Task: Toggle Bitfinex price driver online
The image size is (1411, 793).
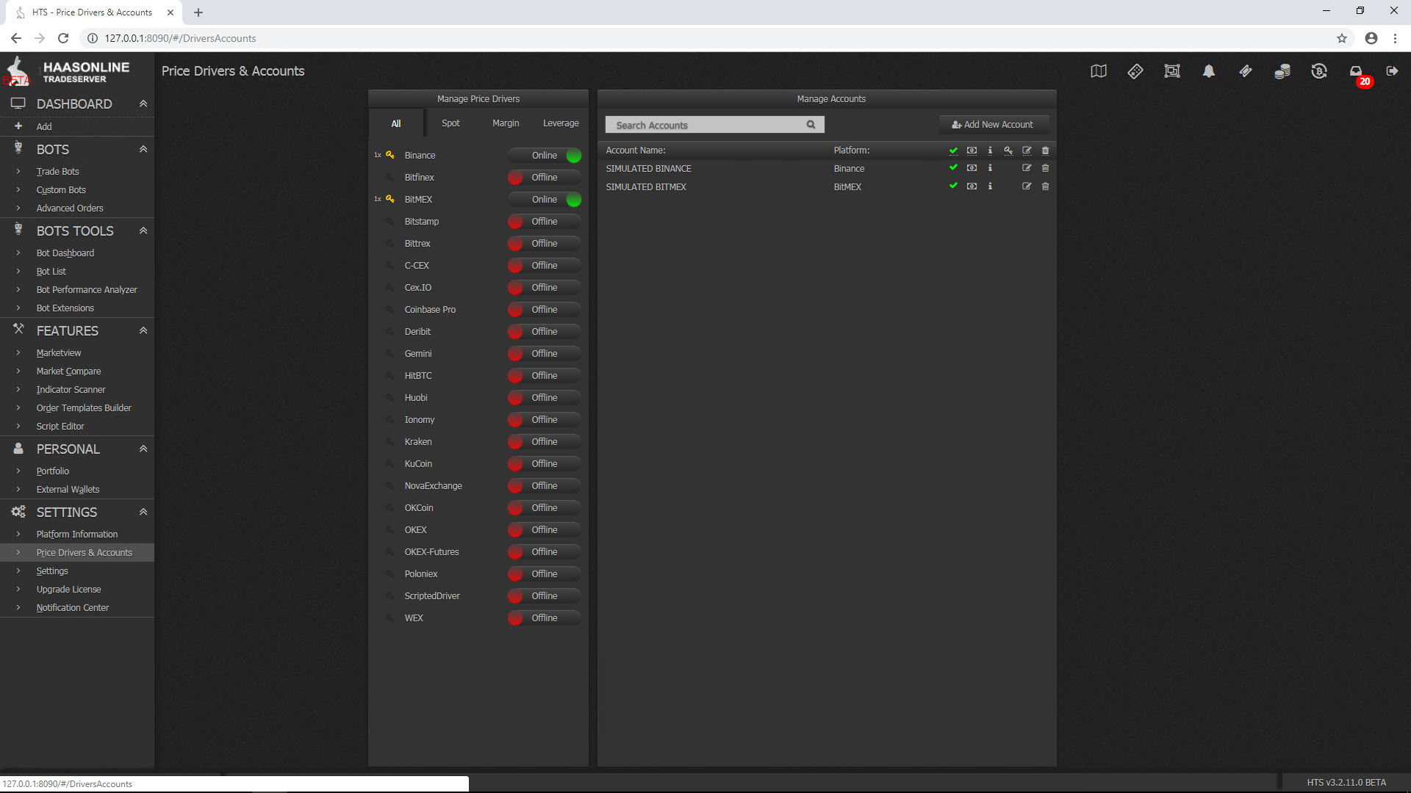Action: click(x=545, y=177)
